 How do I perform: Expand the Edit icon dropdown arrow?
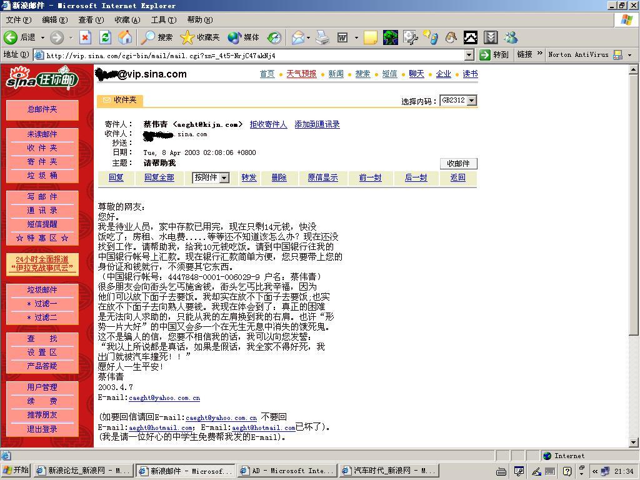356,37
